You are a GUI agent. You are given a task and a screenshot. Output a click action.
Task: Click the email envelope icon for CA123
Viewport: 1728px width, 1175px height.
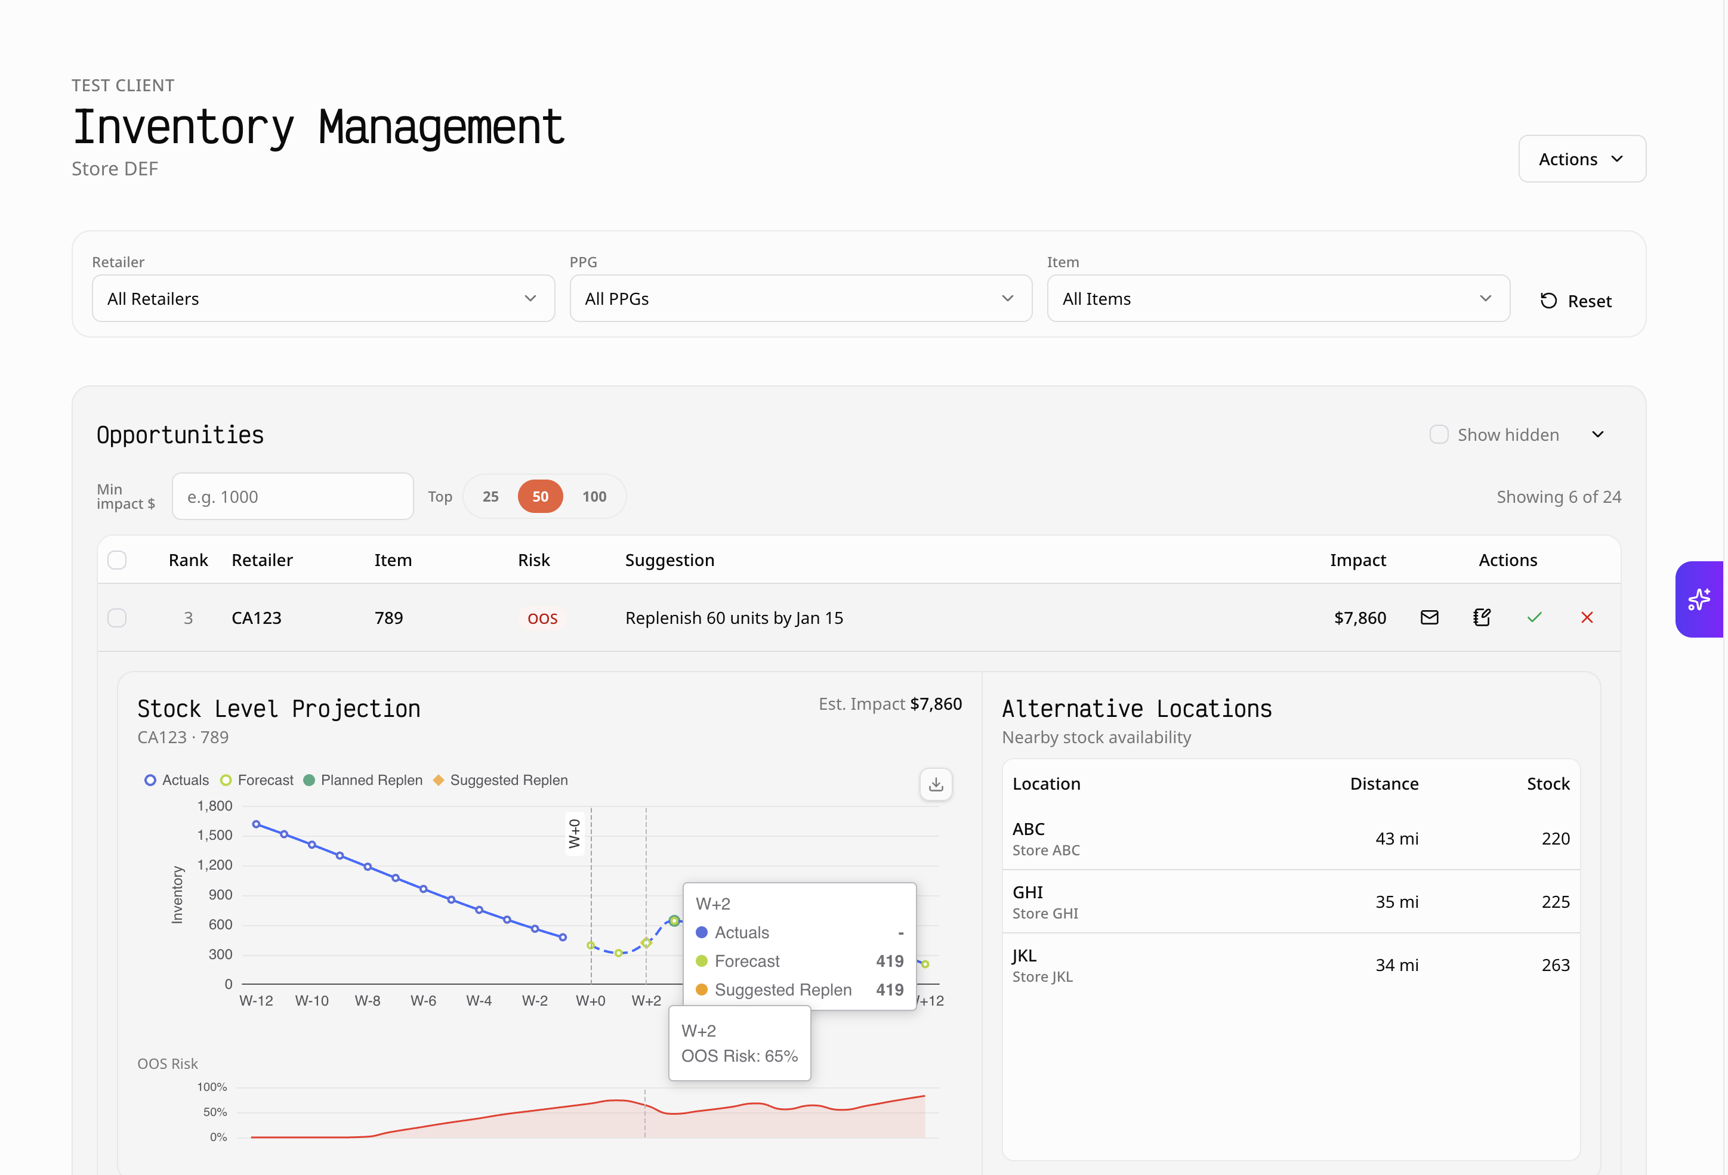click(1428, 617)
